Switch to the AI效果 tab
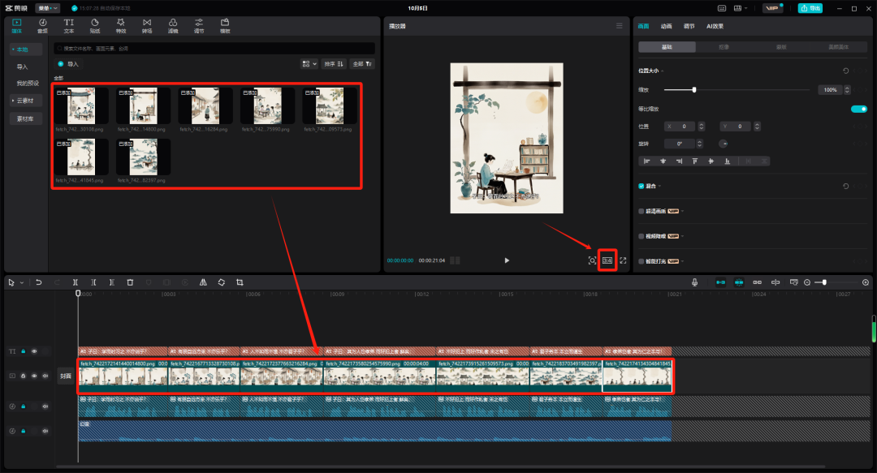 pyautogui.click(x=715, y=26)
